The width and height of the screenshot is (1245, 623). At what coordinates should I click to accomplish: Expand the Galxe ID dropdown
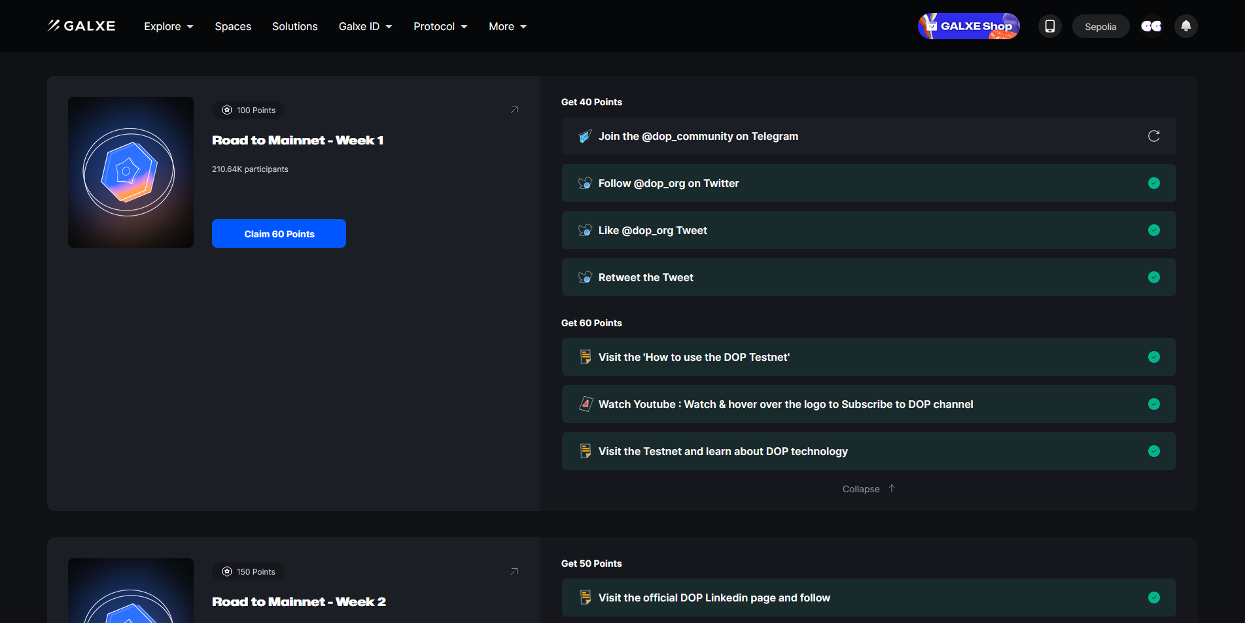tap(365, 26)
